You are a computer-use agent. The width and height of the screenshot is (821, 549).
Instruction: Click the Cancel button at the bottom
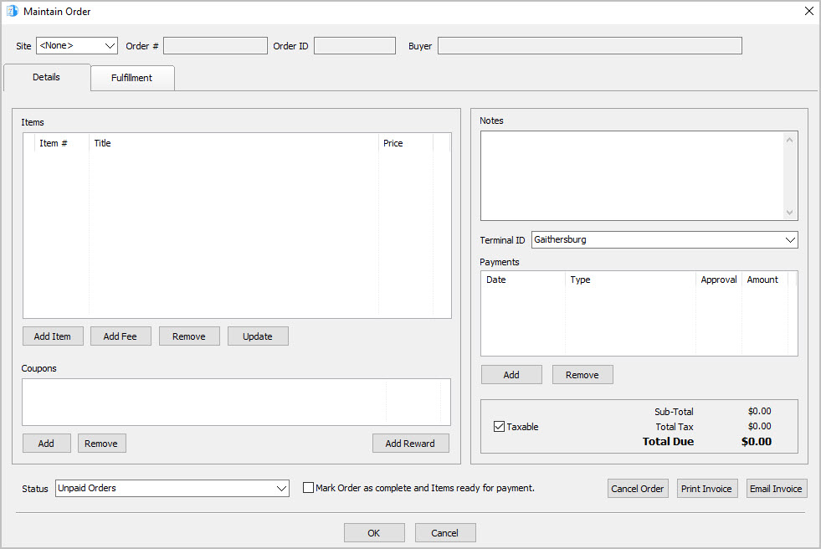click(x=445, y=533)
